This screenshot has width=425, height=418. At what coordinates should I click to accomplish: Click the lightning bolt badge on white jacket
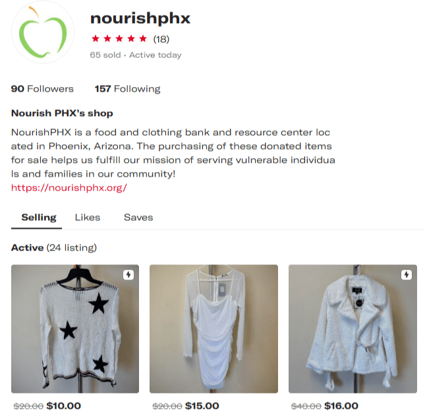pyautogui.click(x=407, y=275)
